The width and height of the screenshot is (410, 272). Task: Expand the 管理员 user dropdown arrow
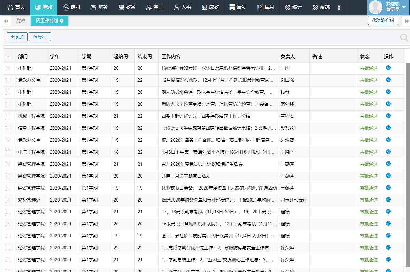[404, 7]
